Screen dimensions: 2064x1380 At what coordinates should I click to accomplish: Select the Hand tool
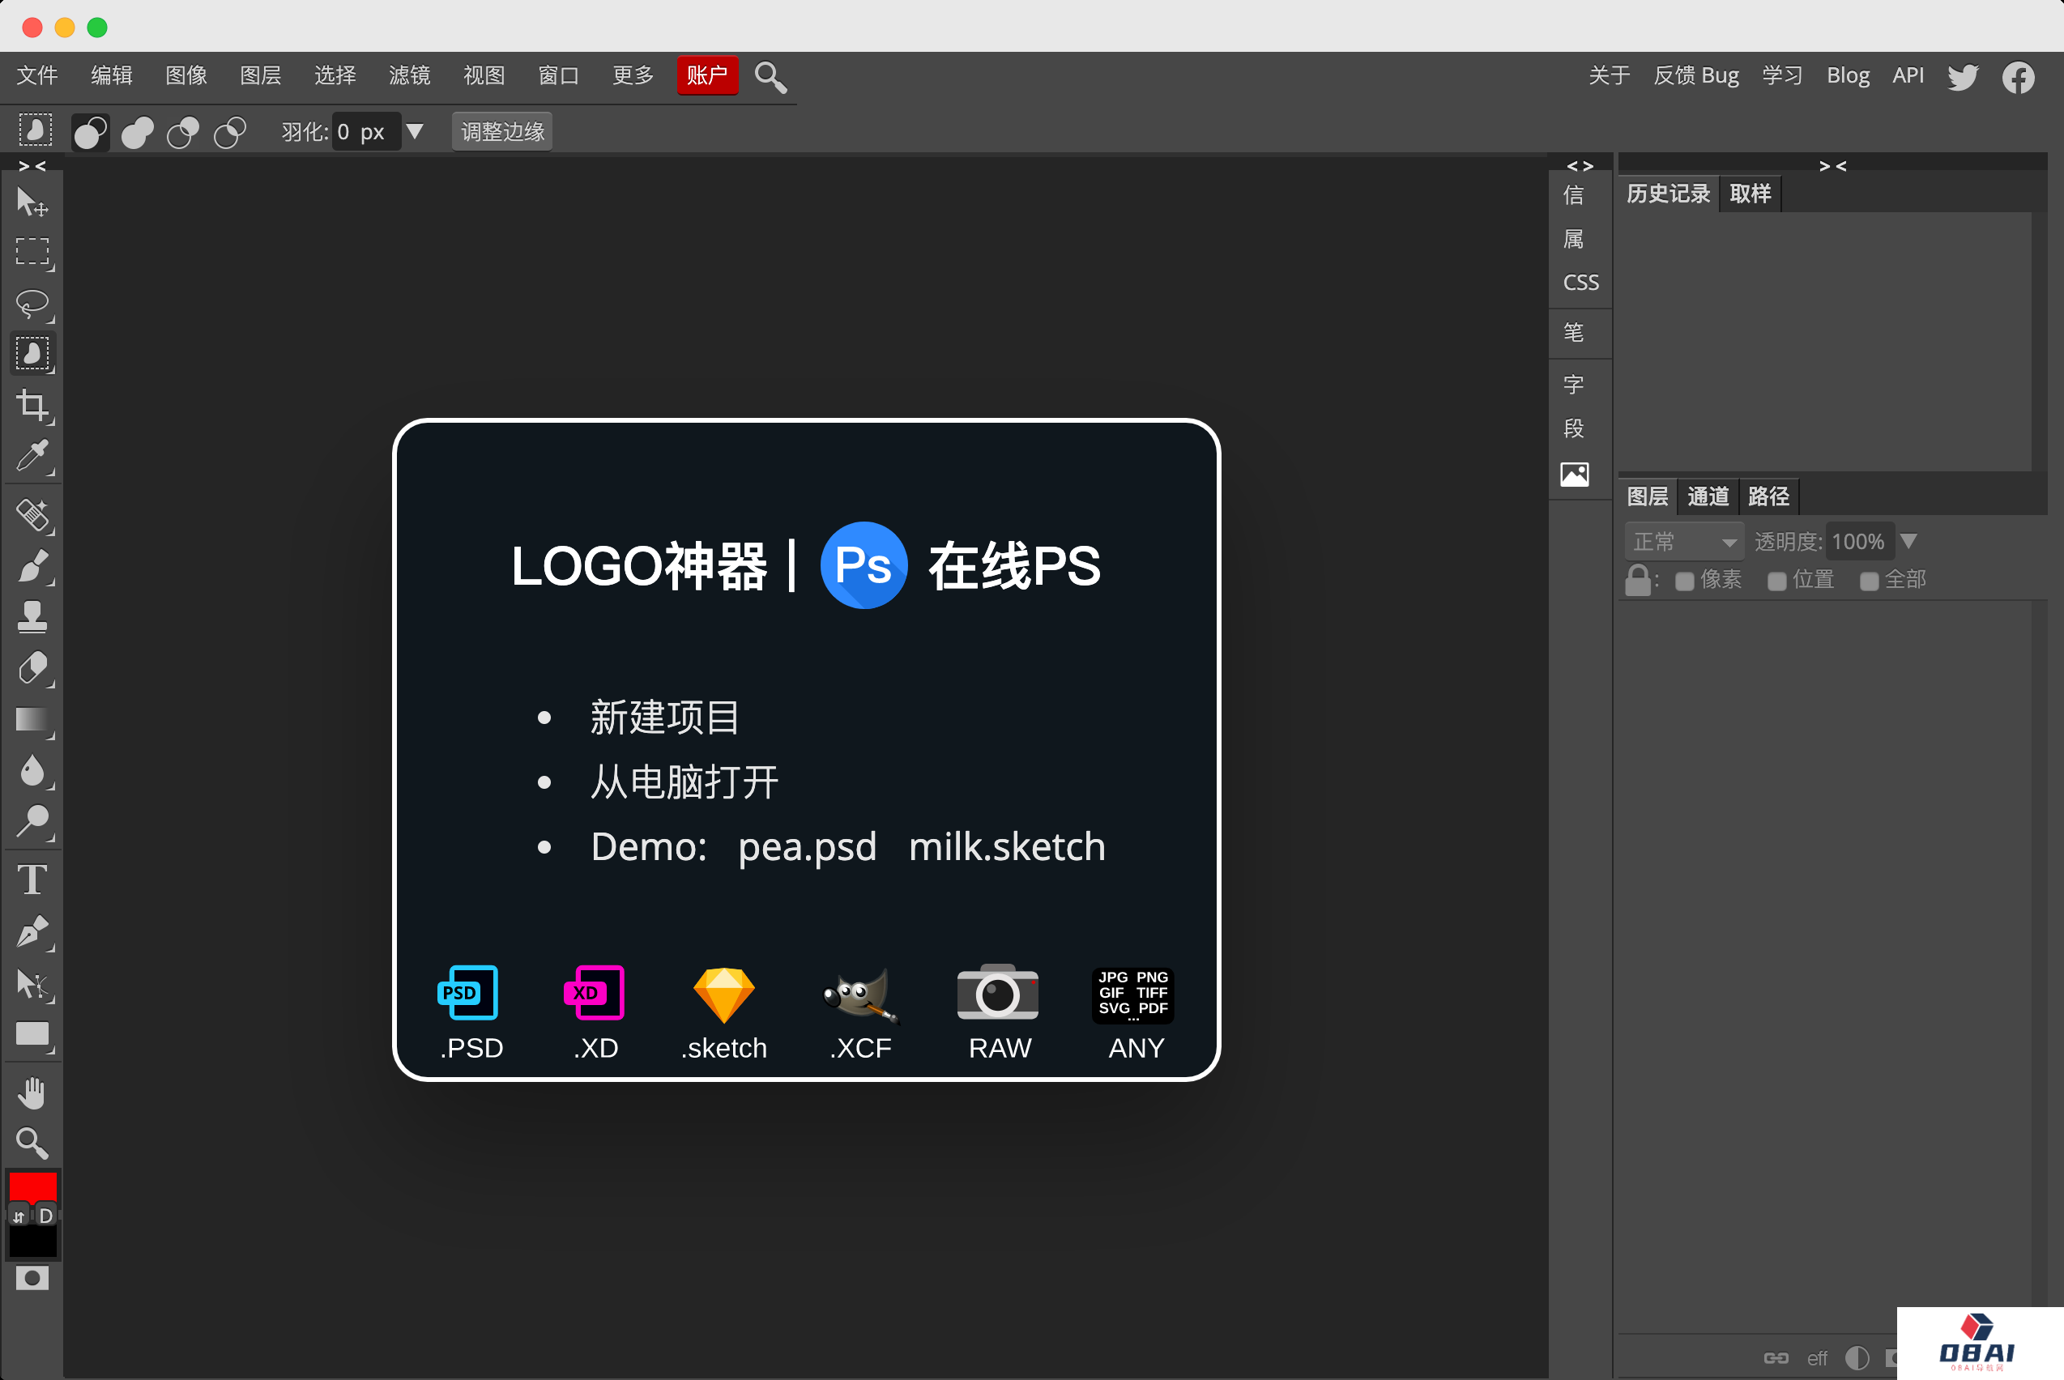[32, 1093]
